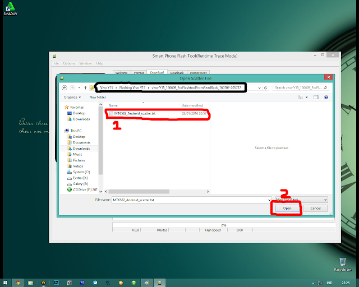
Task: Expand the recent locations dropdown arrow
Action: coord(79,87)
